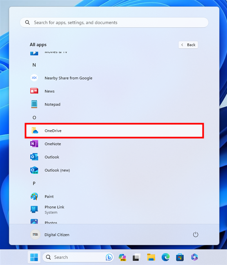Image resolution: width=227 pixels, height=265 pixels.
Task: Open Task View from taskbar
Action: click(x=136, y=257)
